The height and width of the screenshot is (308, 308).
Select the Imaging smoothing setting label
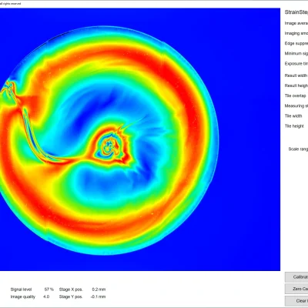coord(296,33)
